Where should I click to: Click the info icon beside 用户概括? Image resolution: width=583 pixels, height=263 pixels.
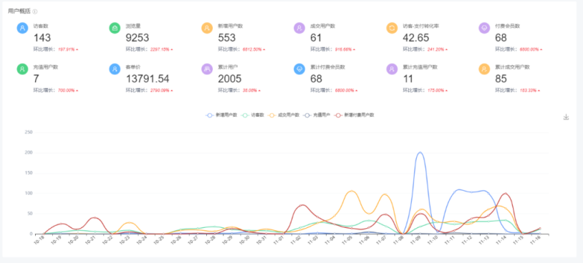(x=35, y=11)
